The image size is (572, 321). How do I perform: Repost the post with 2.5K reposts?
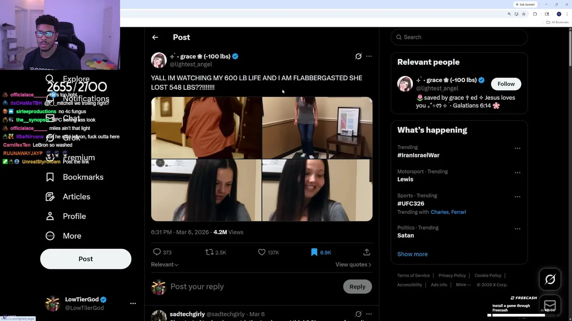[x=215, y=252]
